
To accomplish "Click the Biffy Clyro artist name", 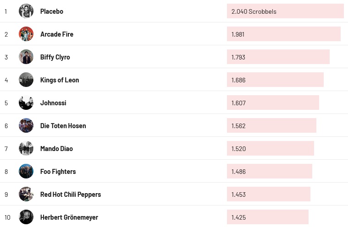I will tap(55, 57).
